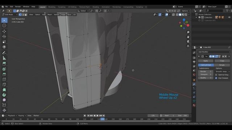Open the overlays dropdown arrow
The image size is (232, 130).
pos(170,14)
